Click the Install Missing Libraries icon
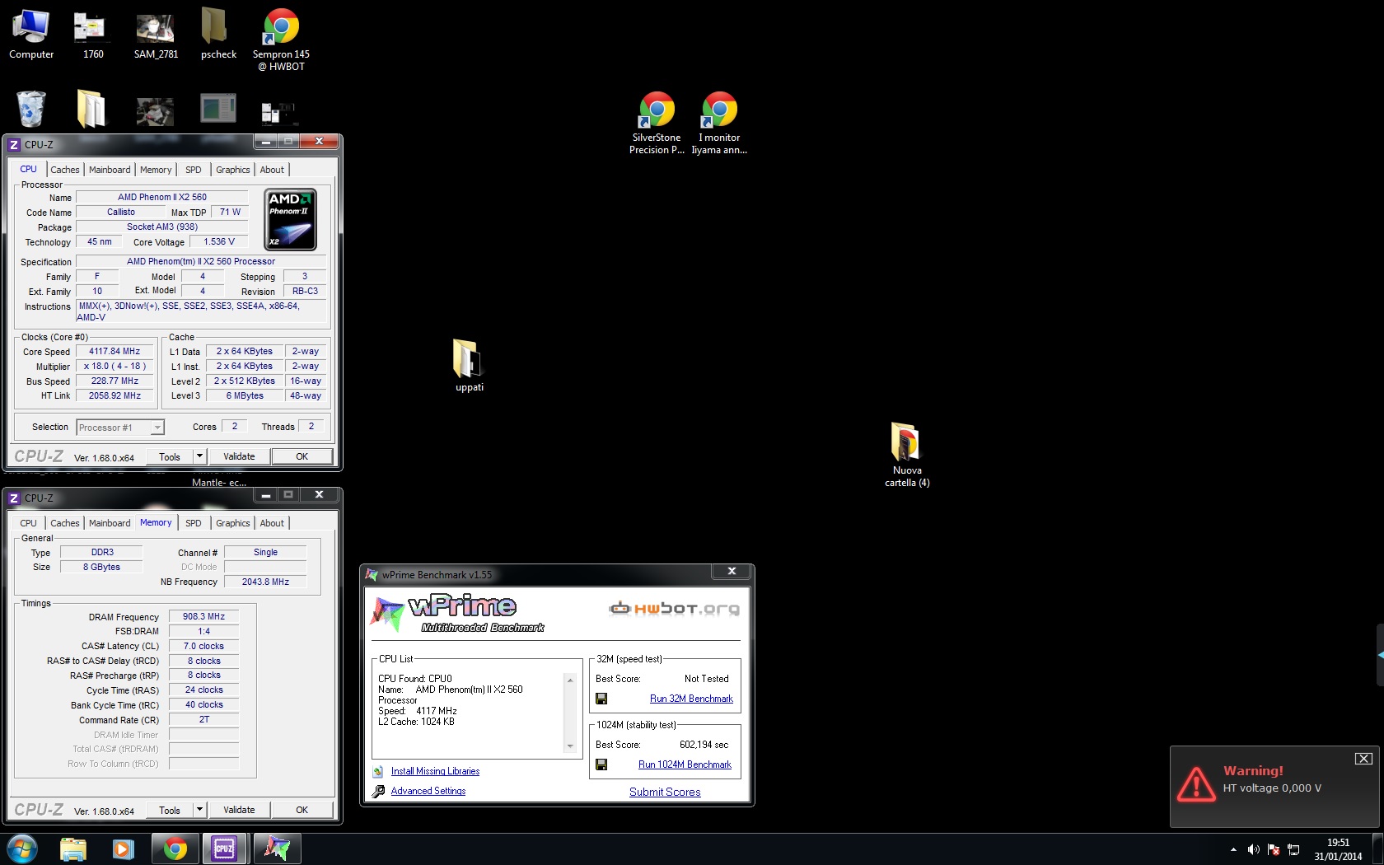1384x865 pixels. point(378,771)
